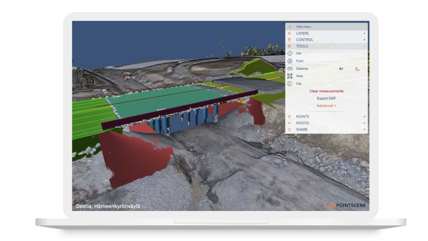Expand the POINTS section with its plus sign
The height and width of the screenshot is (241, 428).
click(365, 117)
